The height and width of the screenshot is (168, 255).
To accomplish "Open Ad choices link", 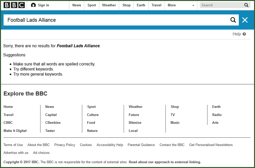I will point(41,153).
